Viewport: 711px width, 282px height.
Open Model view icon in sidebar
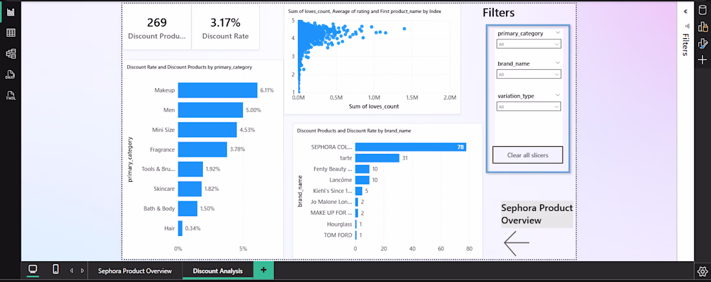[10, 54]
